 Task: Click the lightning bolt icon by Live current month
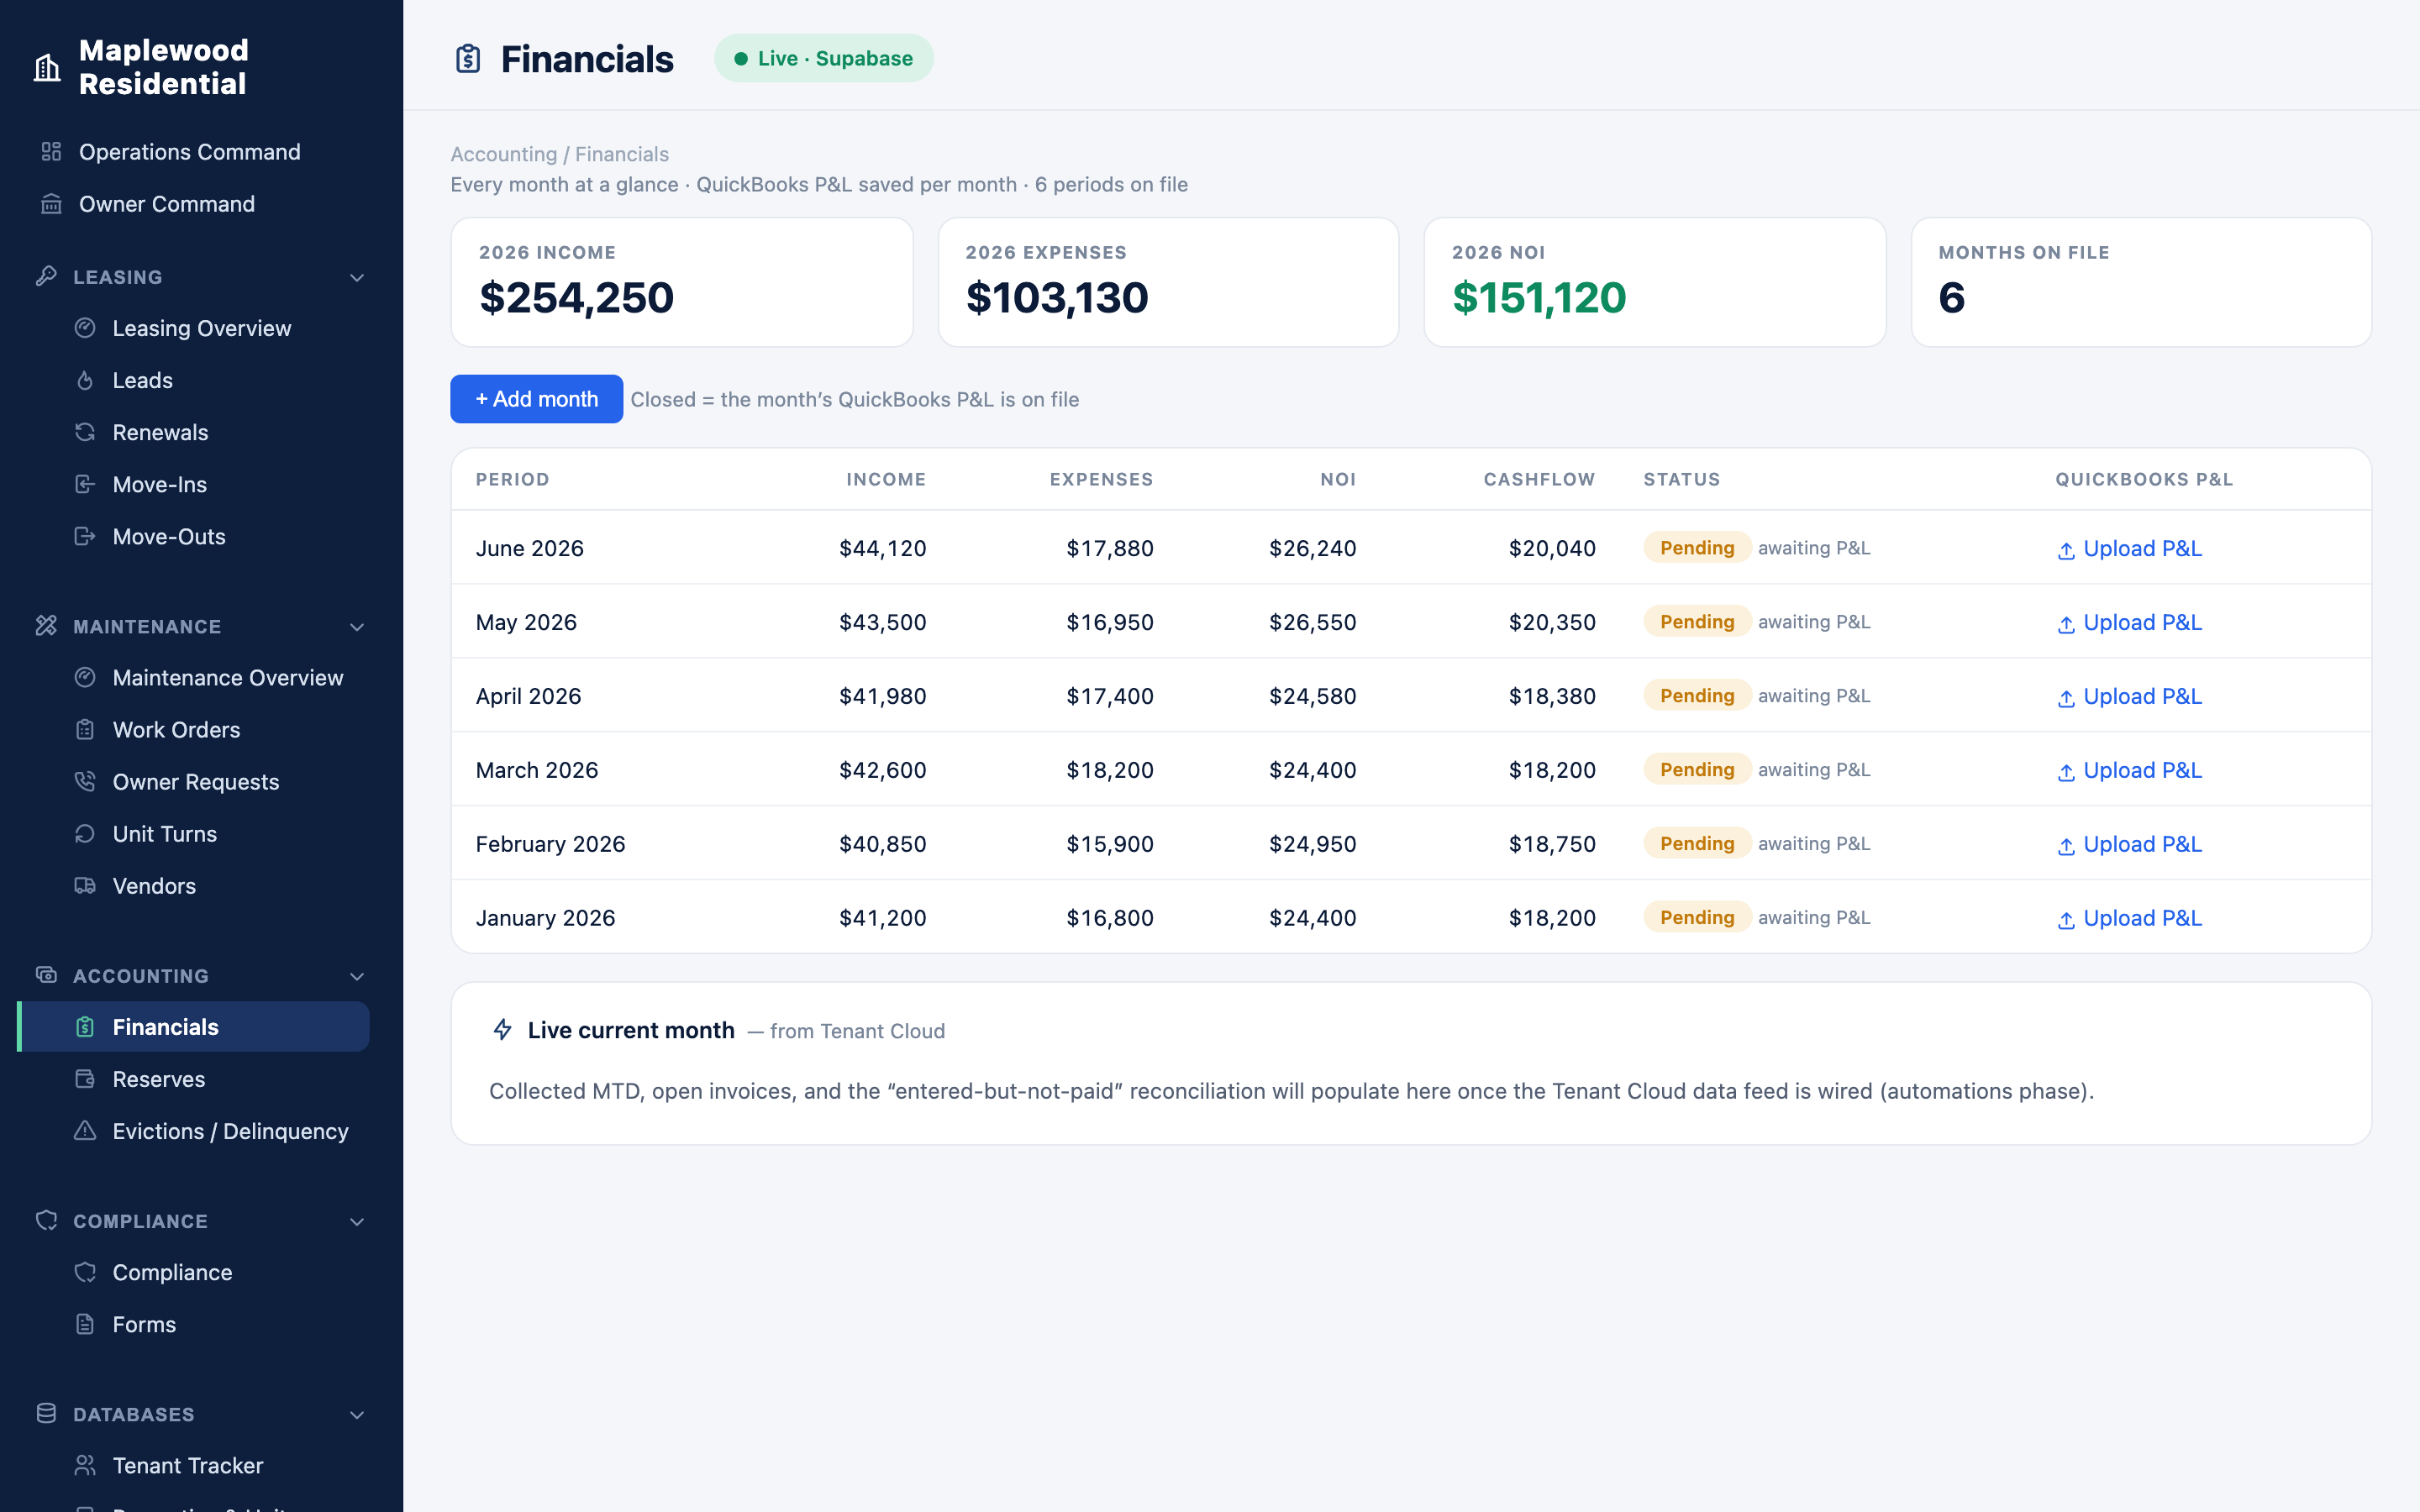[503, 1030]
